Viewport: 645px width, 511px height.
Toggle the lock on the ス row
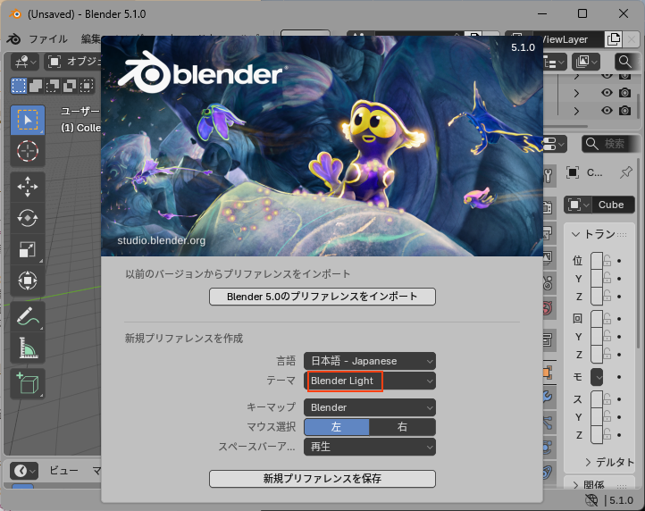tap(607, 399)
